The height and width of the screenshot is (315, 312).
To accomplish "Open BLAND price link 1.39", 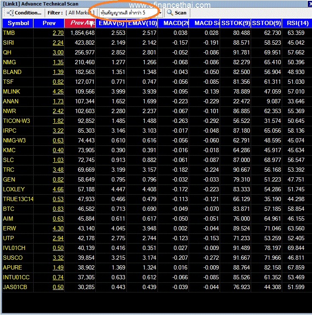I will tap(58, 72).
